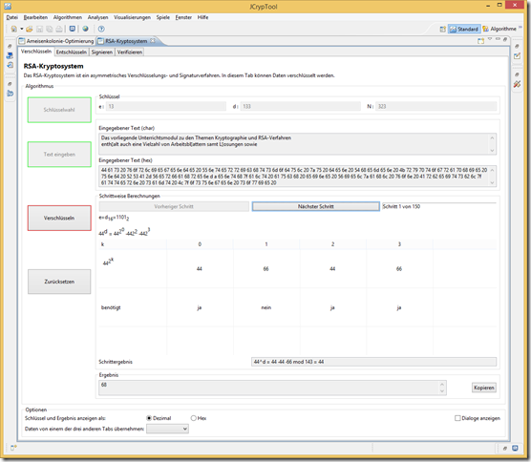Restore the top left sidebar view stack
531x462 pixels.
click(10, 46)
